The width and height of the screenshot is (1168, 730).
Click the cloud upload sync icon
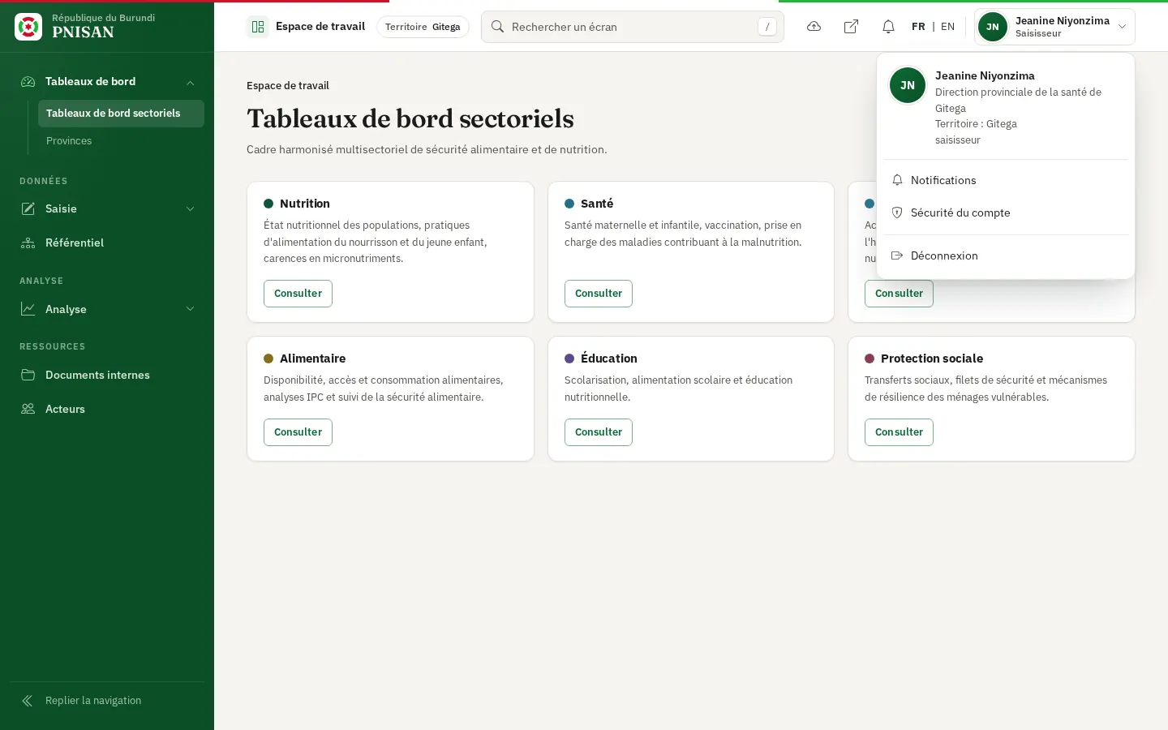coord(814,27)
